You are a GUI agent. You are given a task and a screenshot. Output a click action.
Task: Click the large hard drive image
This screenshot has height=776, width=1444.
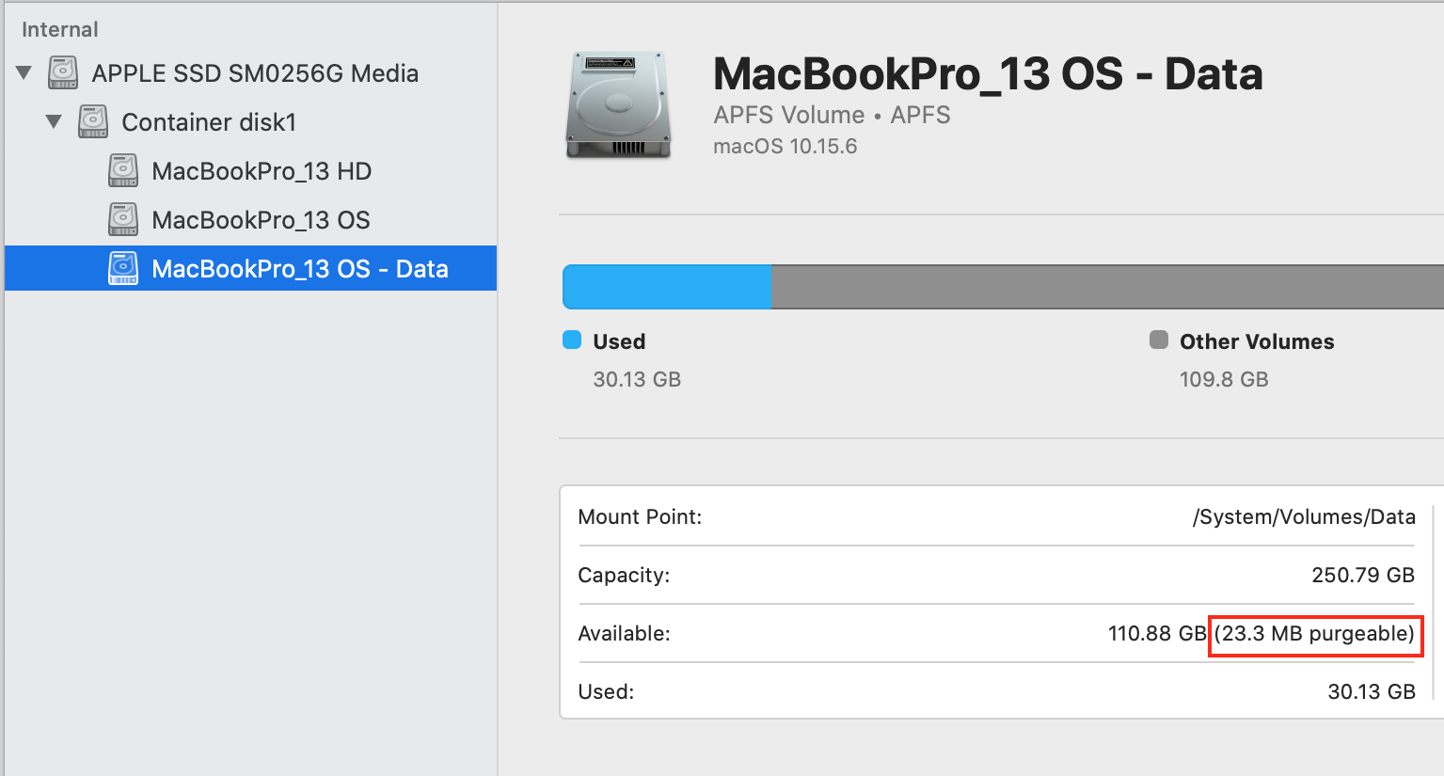point(618,105)
